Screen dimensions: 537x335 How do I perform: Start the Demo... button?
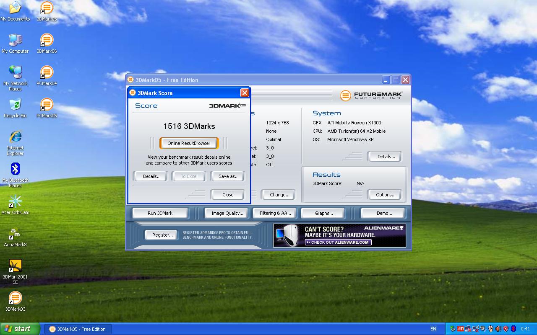(x=384, y=213)
